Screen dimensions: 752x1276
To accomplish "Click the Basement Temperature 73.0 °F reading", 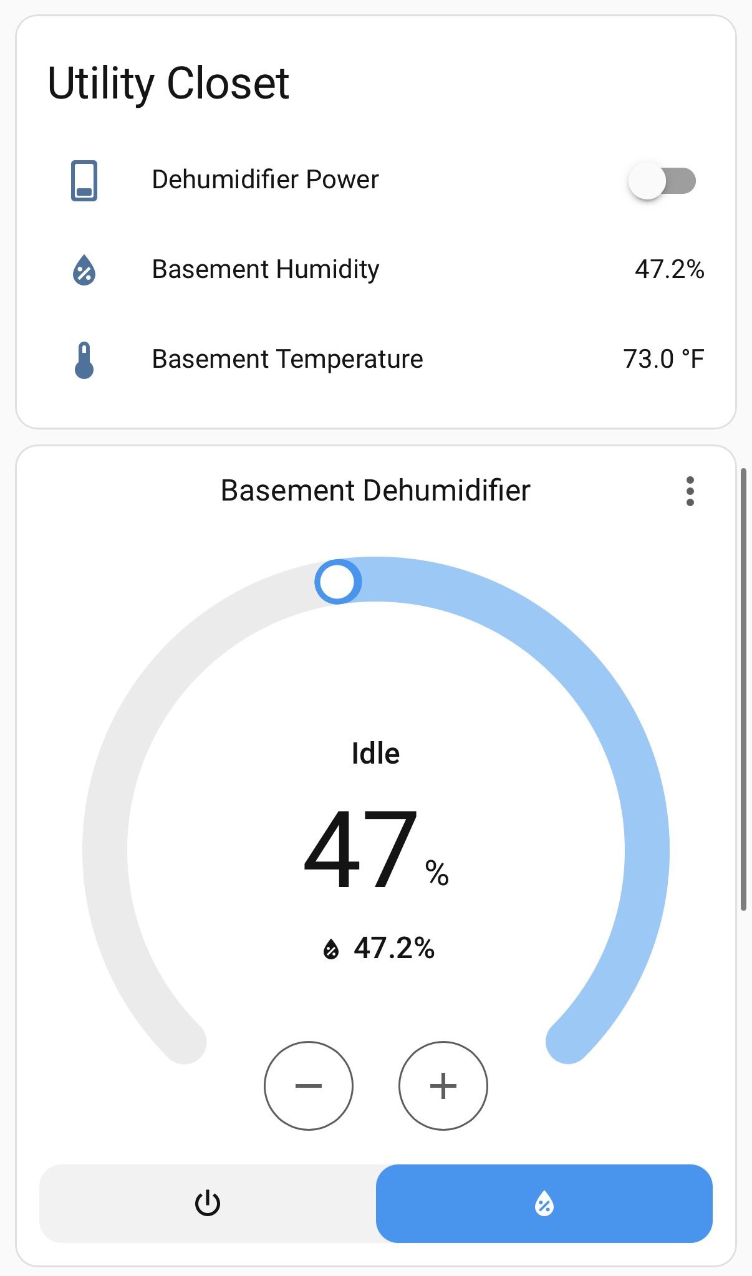I will tap(664, 358).
